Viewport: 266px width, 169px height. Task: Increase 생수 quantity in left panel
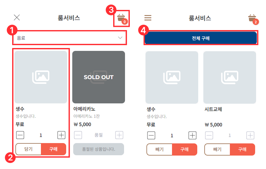pyautogui.click(x=61, y=135)
